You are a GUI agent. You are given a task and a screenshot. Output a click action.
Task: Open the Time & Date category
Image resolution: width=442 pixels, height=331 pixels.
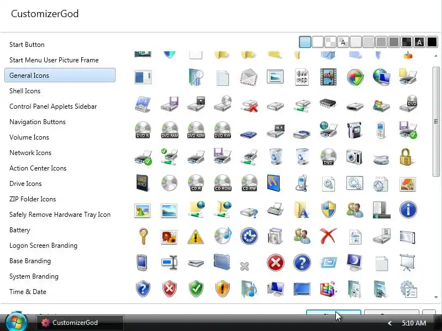click(28, 292)
